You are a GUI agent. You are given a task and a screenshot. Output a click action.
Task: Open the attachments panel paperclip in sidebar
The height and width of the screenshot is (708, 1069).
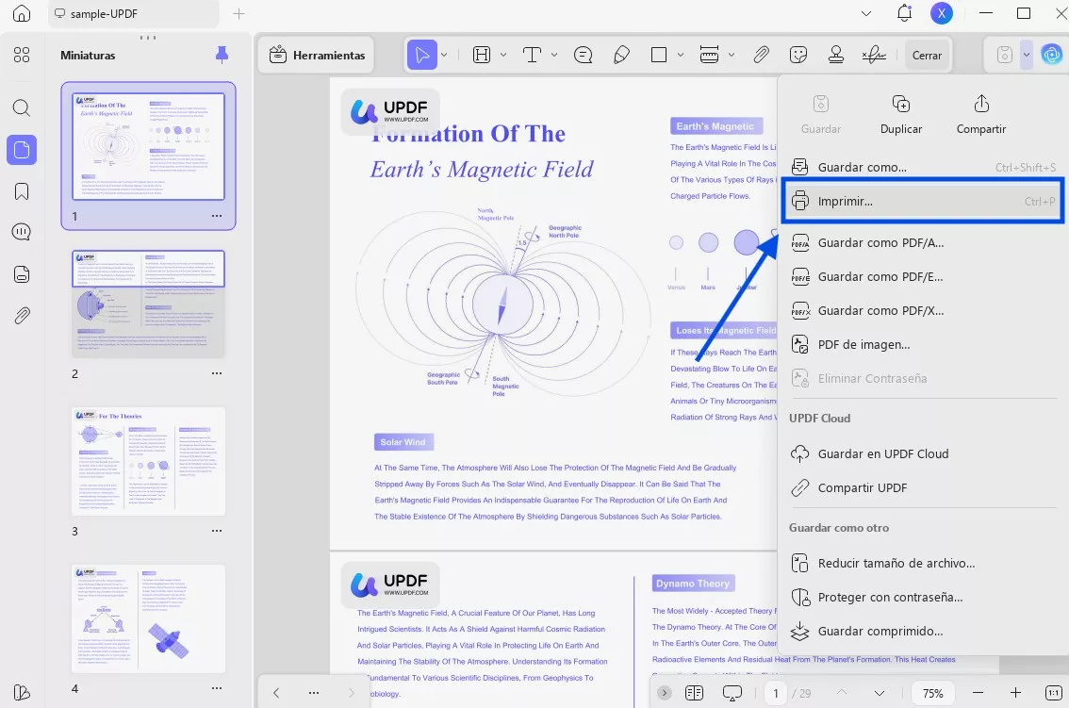22,316
